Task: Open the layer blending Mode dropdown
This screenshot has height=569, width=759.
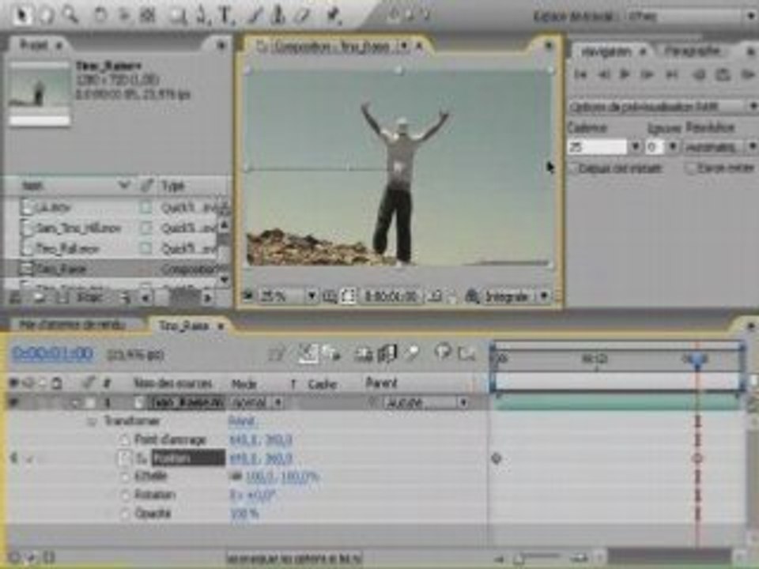Action: (257, 402)
